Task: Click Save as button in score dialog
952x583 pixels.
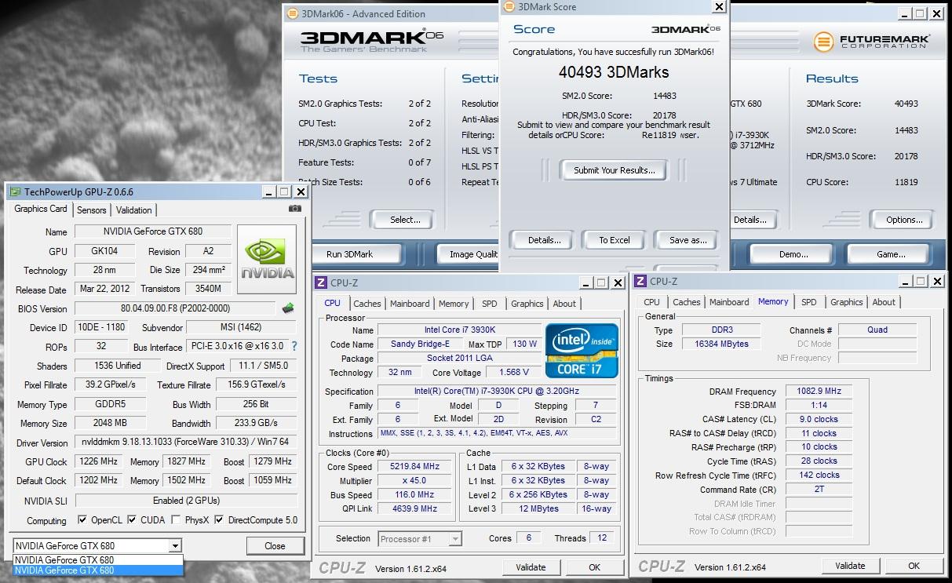Action: coord(688,240)
